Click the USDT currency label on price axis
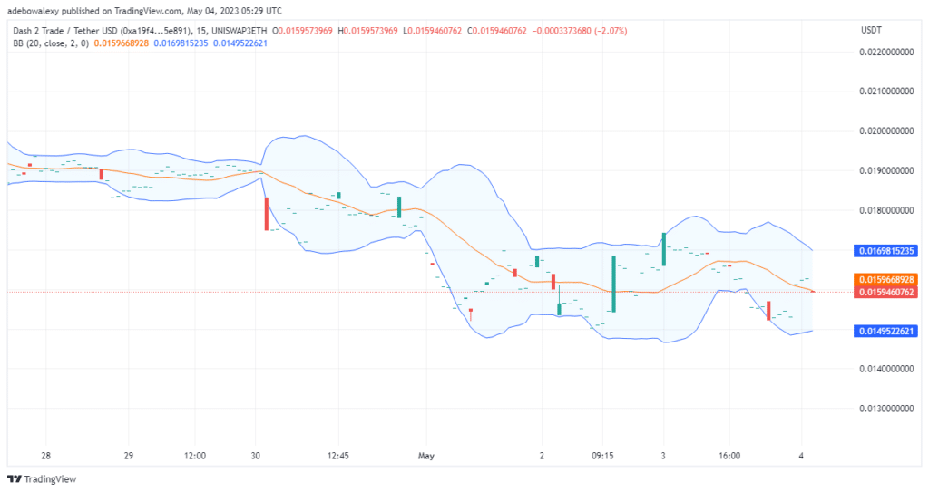 tap(871, 30)
